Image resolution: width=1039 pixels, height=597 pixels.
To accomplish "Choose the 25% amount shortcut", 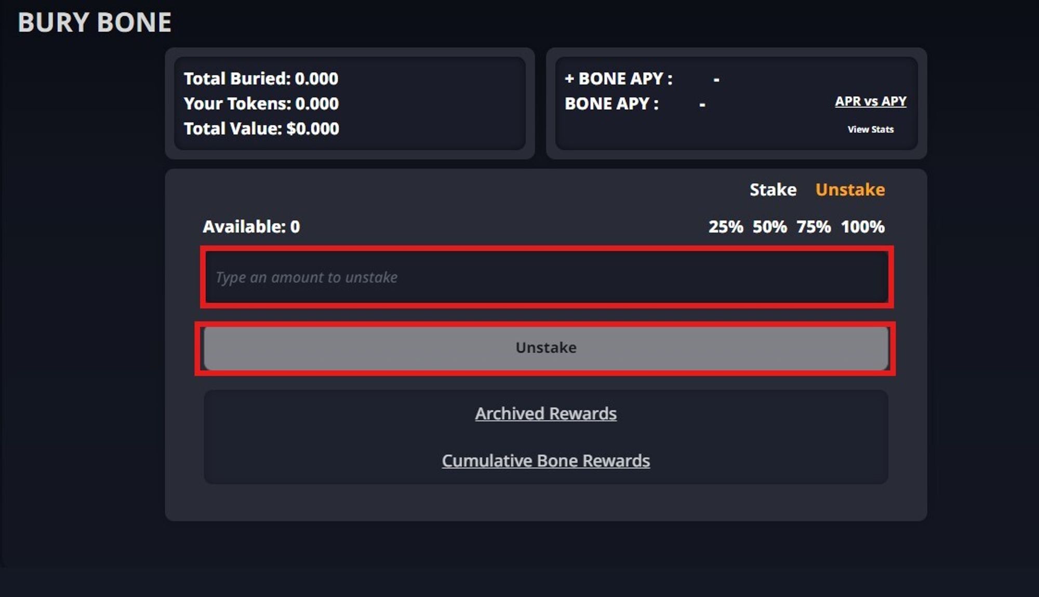I will tap(725, 227).
